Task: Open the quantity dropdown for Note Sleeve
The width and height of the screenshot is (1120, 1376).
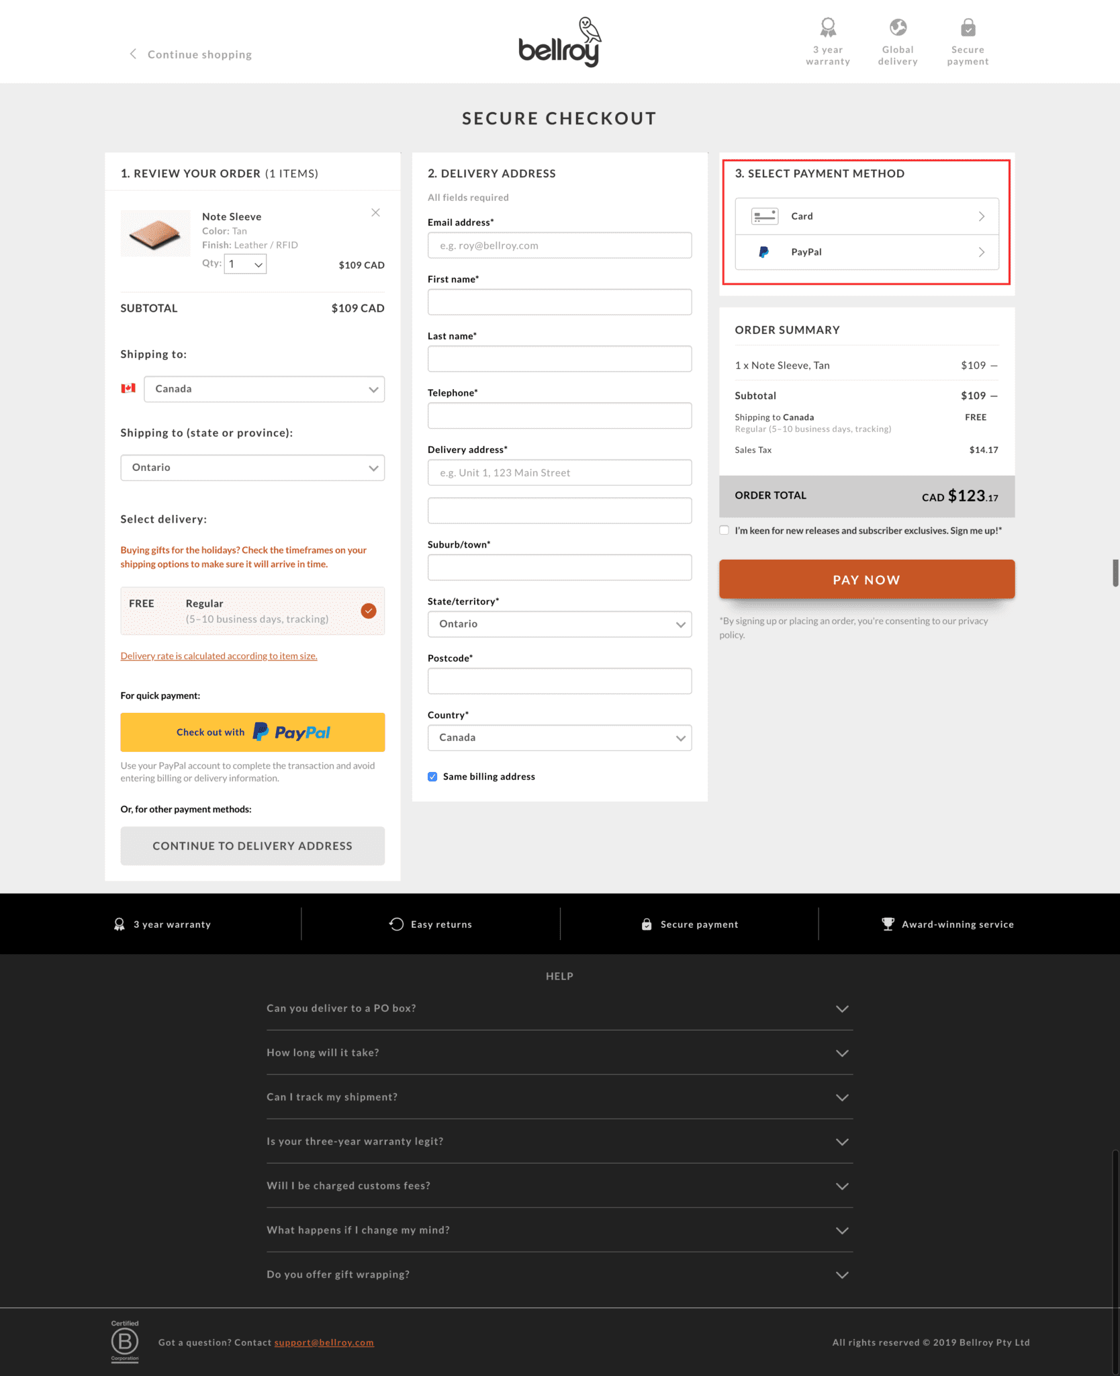Action: coord(244,263)
